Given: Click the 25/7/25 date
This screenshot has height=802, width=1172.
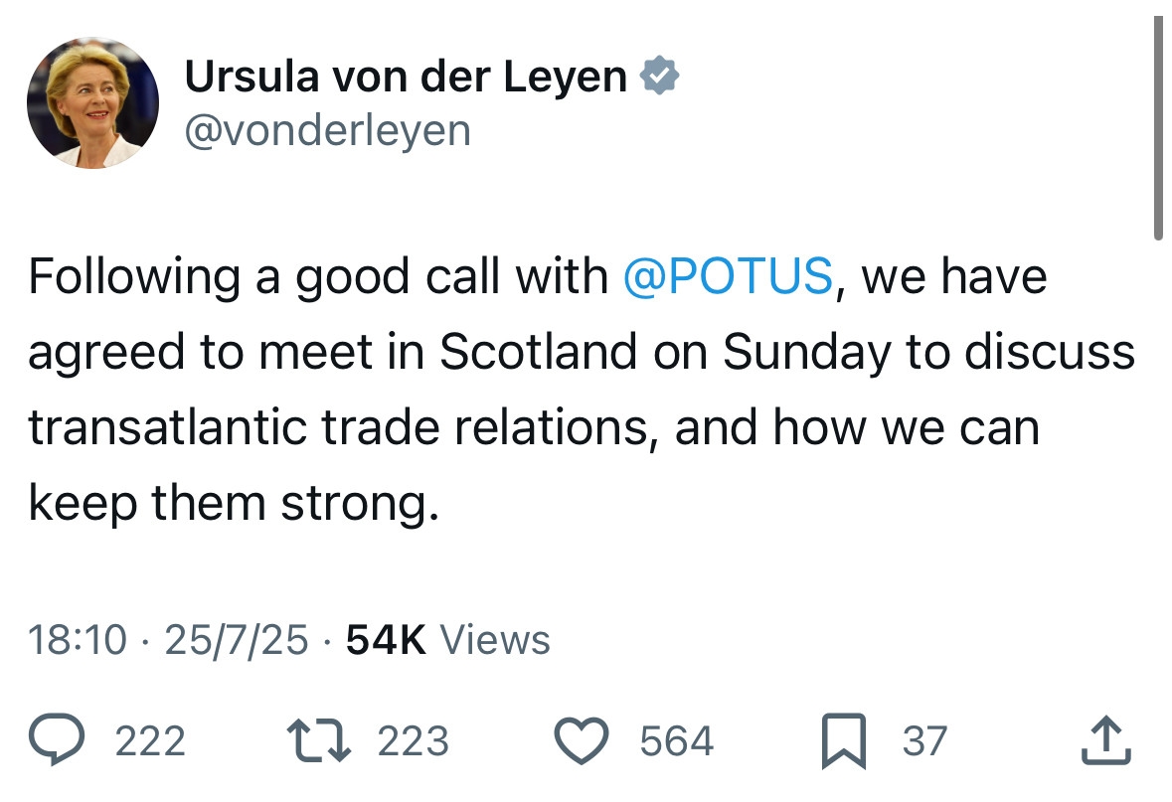Looking at the screenshot, I should [237, 640].
